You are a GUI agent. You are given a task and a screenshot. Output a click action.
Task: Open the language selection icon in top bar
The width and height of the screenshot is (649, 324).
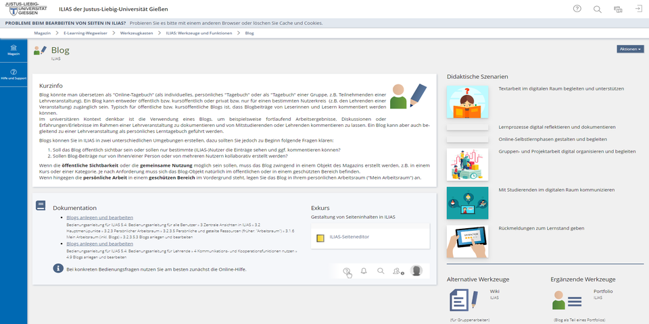(618, 9)
